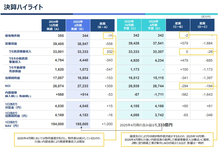This screenshot has width=218, height=148.
Task: Select the 2025年10月期 予想(C) column header
Action: [129, 25]
